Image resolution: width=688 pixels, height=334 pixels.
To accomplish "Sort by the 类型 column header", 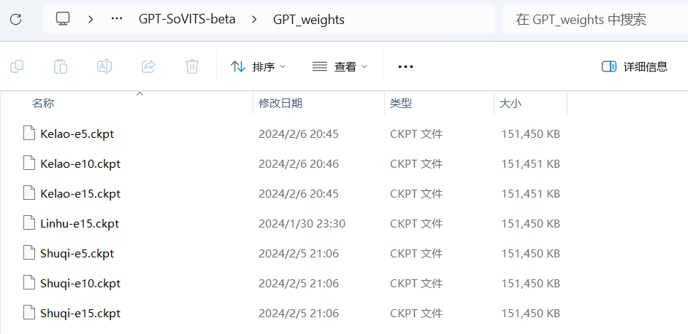I will pos(401,104).
